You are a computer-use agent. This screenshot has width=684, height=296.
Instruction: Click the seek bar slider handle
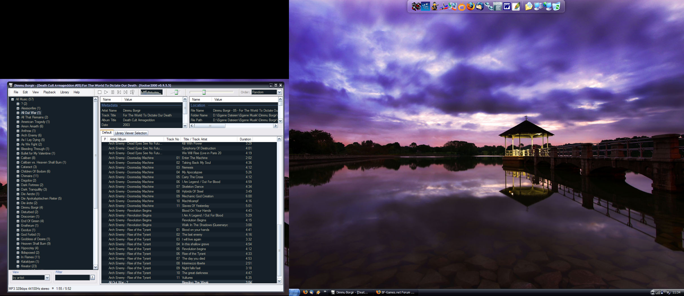[204, 92]
